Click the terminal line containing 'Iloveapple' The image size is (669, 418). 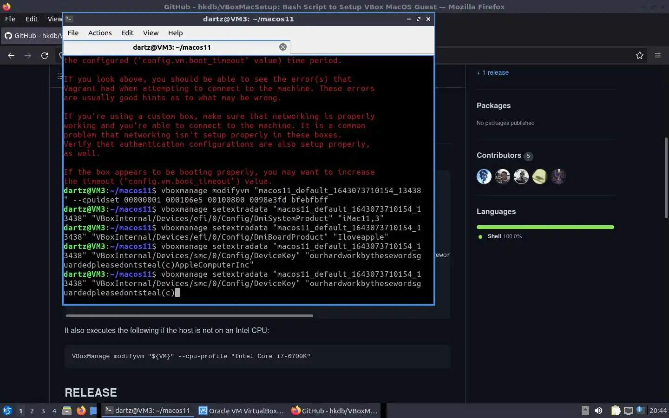click(x=226, y=237)
